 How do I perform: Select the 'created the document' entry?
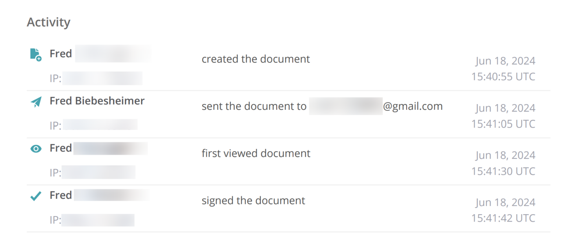coord(256,59)
